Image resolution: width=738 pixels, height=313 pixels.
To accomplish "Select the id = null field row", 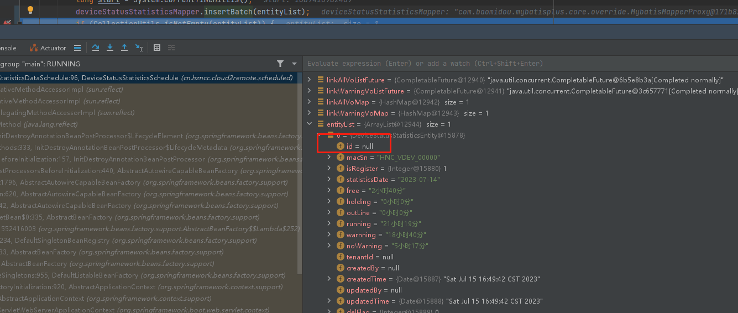I will pyautogui.click(x=359, y=147).
